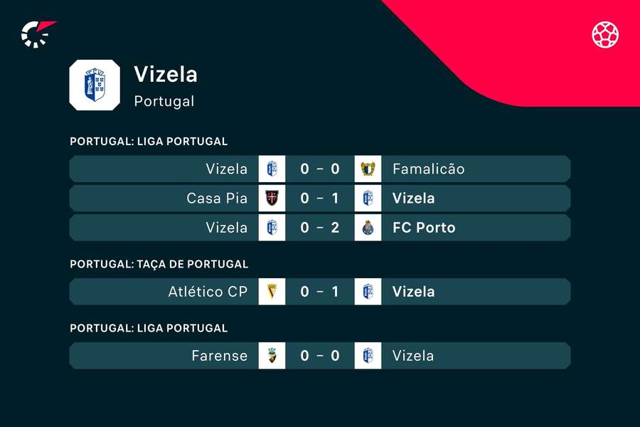640x427 pixels.
Task: Click the Atlético CP team crest
Action: 272,292
